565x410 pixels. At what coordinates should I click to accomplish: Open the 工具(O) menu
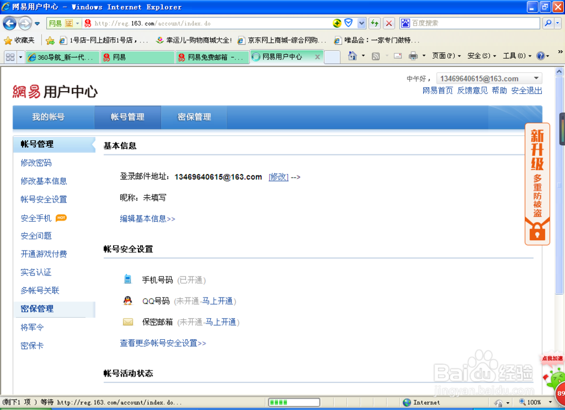(517, 56)
